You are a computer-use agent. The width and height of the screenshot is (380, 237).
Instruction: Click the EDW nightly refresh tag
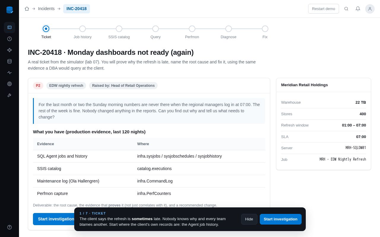click(x=66, y=86)
